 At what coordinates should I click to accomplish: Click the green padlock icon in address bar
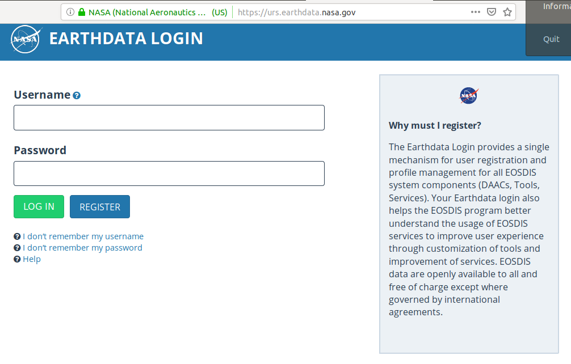tap(81, 11)
